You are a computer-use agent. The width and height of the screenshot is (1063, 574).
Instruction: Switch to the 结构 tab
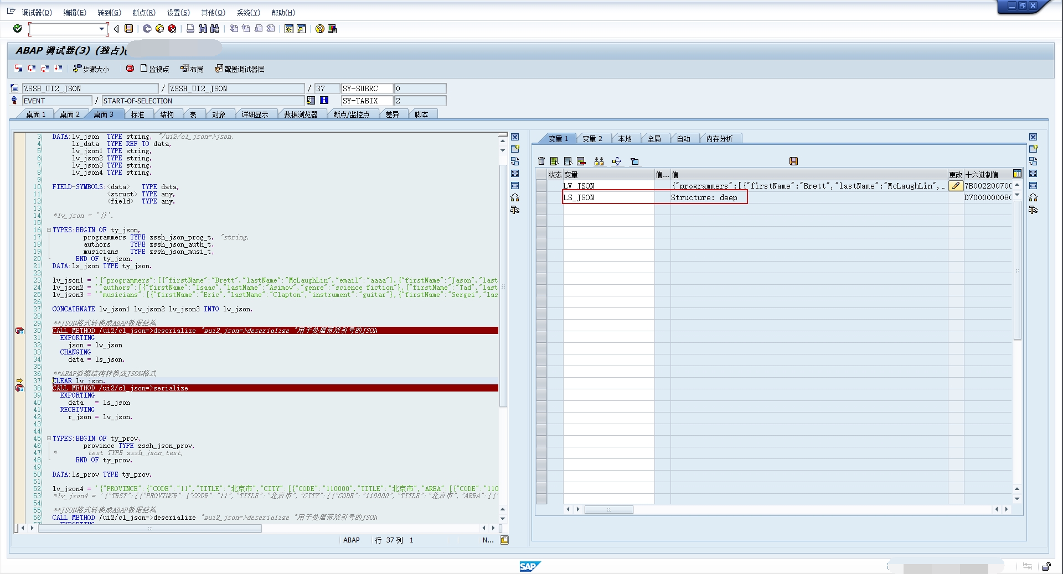167,114
